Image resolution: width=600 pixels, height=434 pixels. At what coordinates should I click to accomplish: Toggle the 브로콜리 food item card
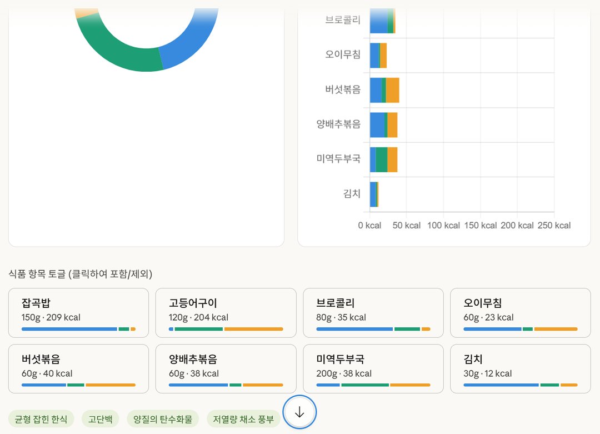pyautogui.click(x=373, y=313)
